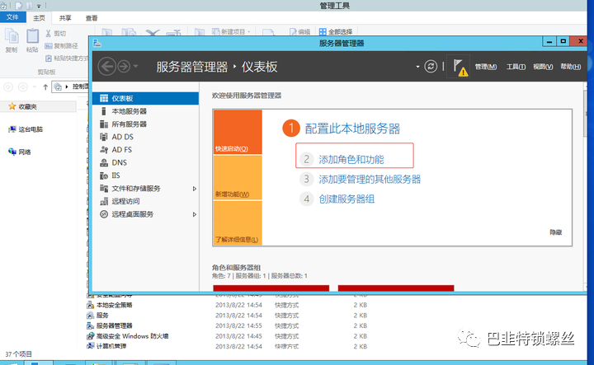The width and height of the screenshot is (594, 365).
Task: Click 复制路径 in Explorer ribbon
Action: click(x=61, y=46)
